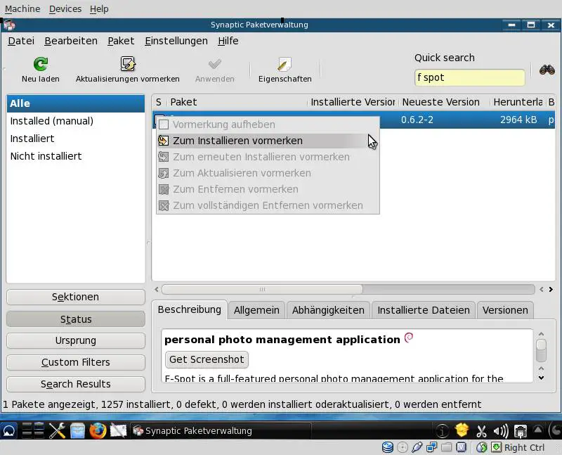
Task: Click the horizontal scrollbar of package list
Action: (x=262, y=289)
